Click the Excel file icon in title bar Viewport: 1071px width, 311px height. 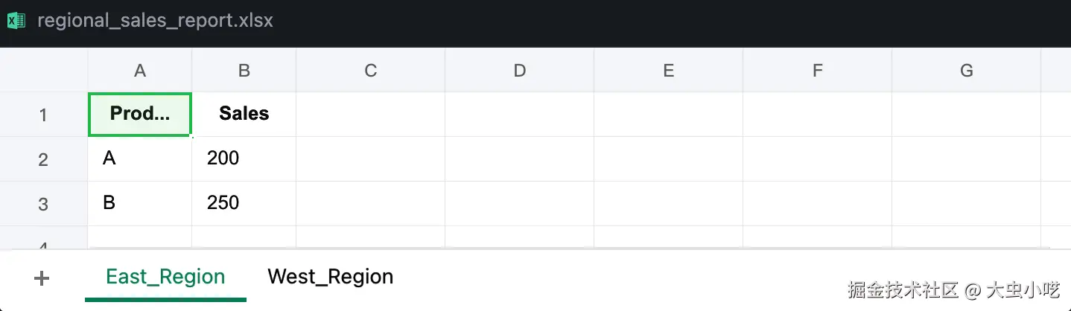pos(16,21)
